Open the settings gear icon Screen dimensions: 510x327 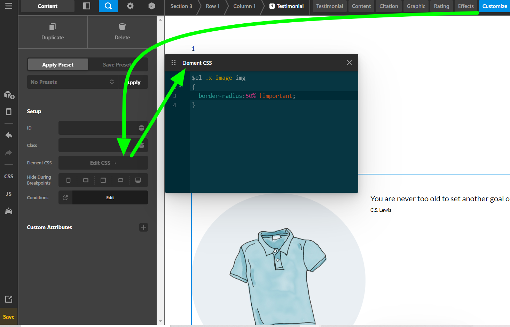(x=130, y=6)
